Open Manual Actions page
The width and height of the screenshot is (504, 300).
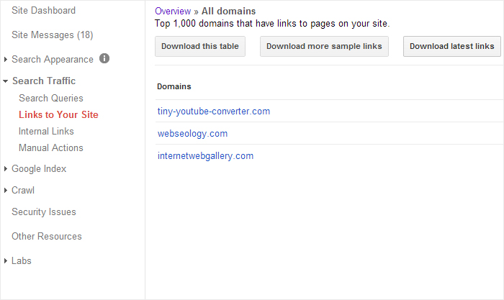click(x=51, y=148)
